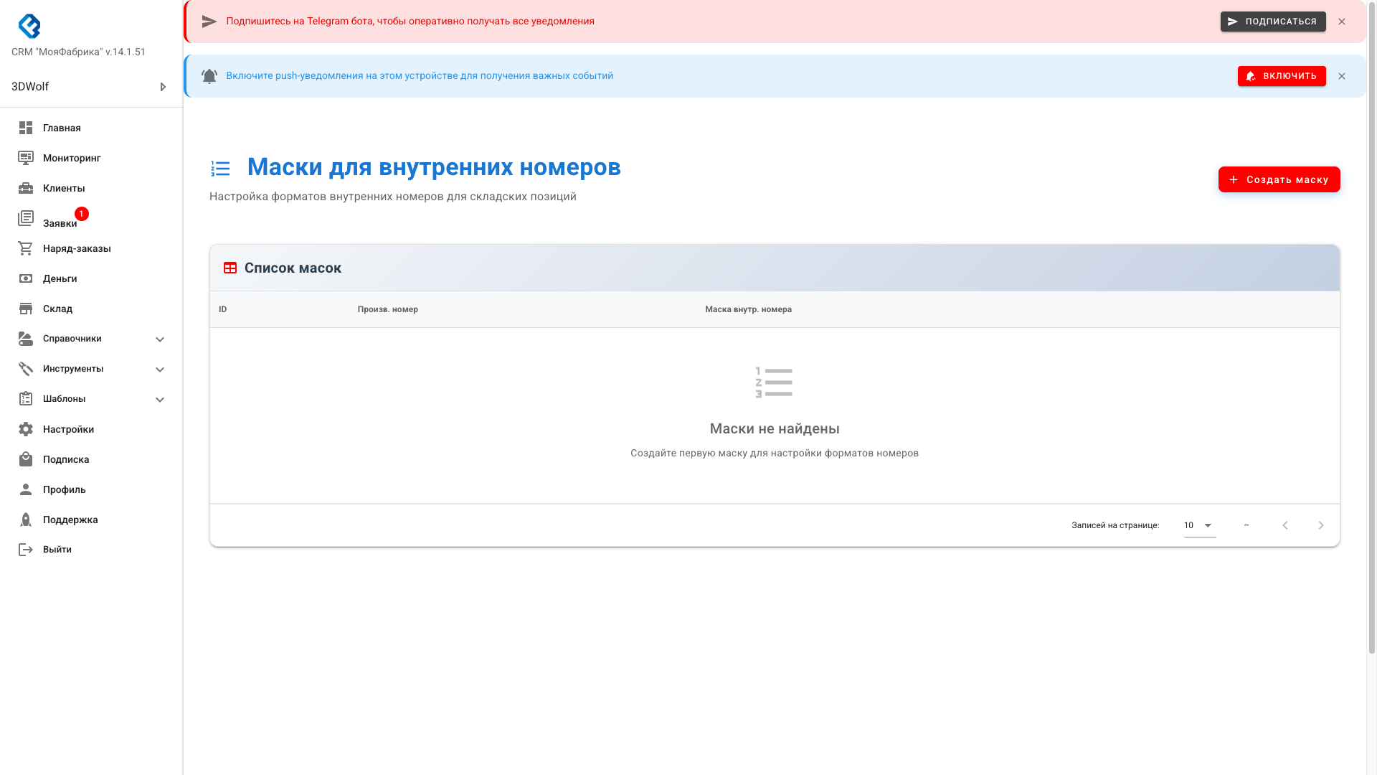Expand the Справочники section
The width and height of the screenshot is (1377, 775).
[159, 339]
